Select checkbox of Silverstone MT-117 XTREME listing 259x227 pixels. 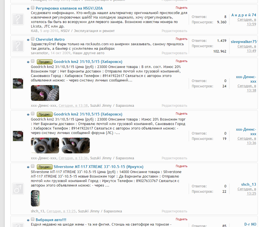(x=33, y=166)
